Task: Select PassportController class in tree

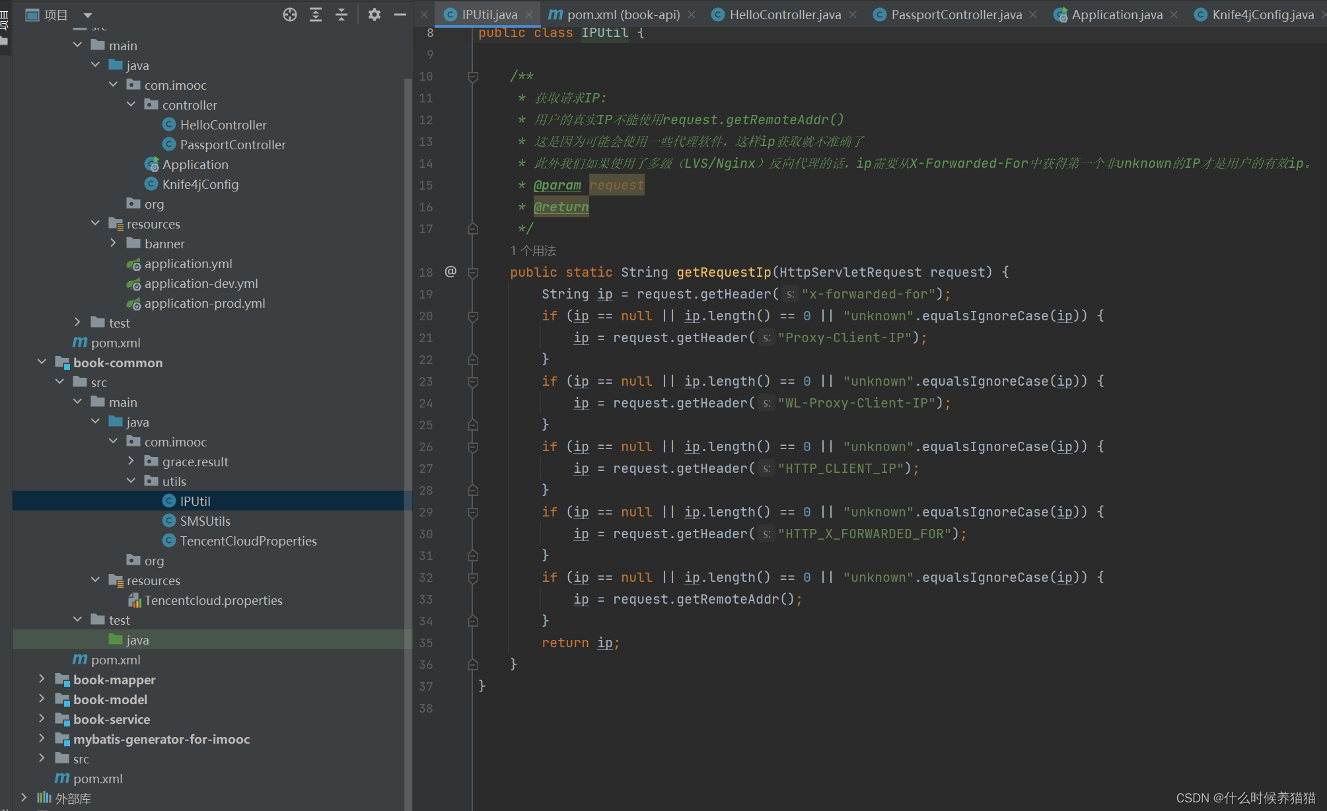Action: point(233,145)
